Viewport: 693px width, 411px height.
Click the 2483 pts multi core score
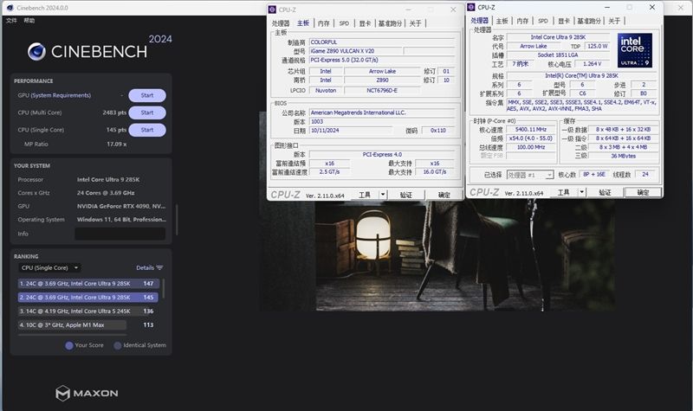click(114, 112)
